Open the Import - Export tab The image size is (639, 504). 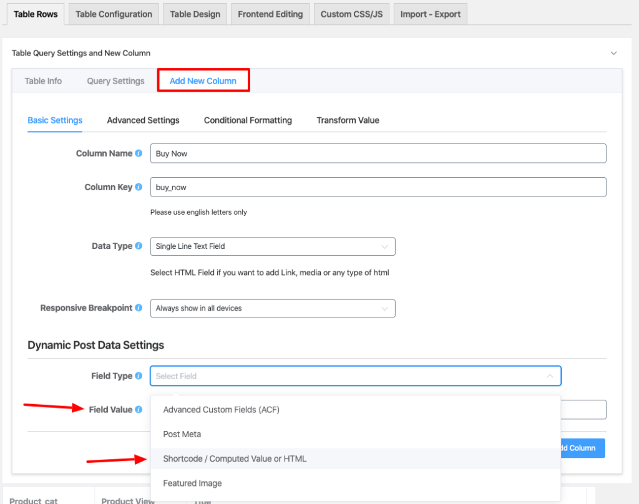[x=430, y=14]
